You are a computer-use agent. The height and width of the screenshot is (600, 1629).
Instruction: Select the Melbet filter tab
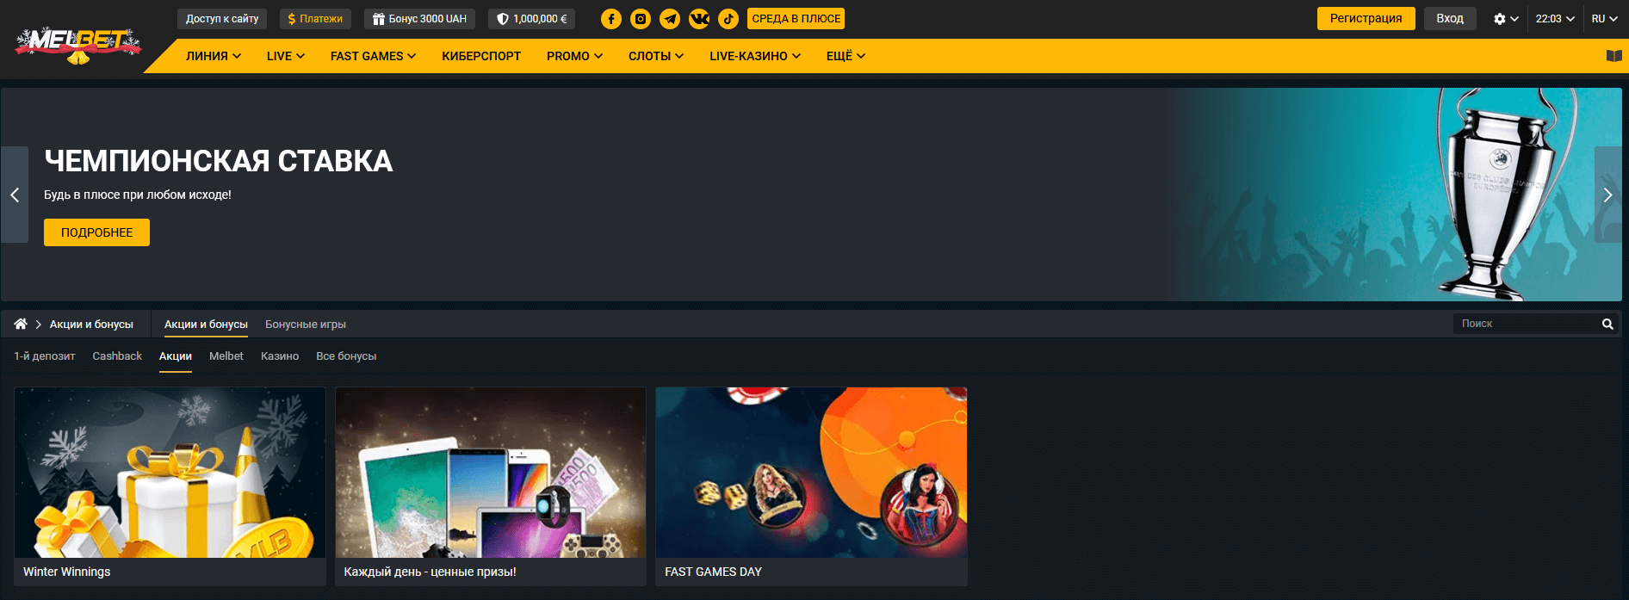[226, 356]
